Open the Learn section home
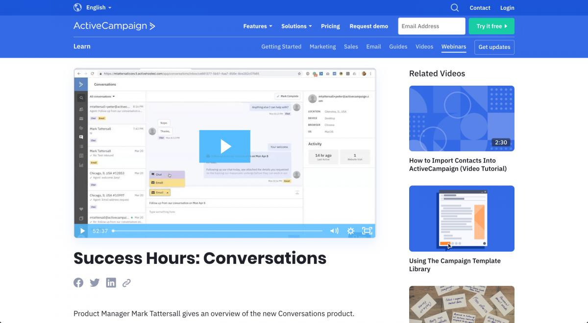The height and width of the screenshot is (323, 588). tap(82, 46)
